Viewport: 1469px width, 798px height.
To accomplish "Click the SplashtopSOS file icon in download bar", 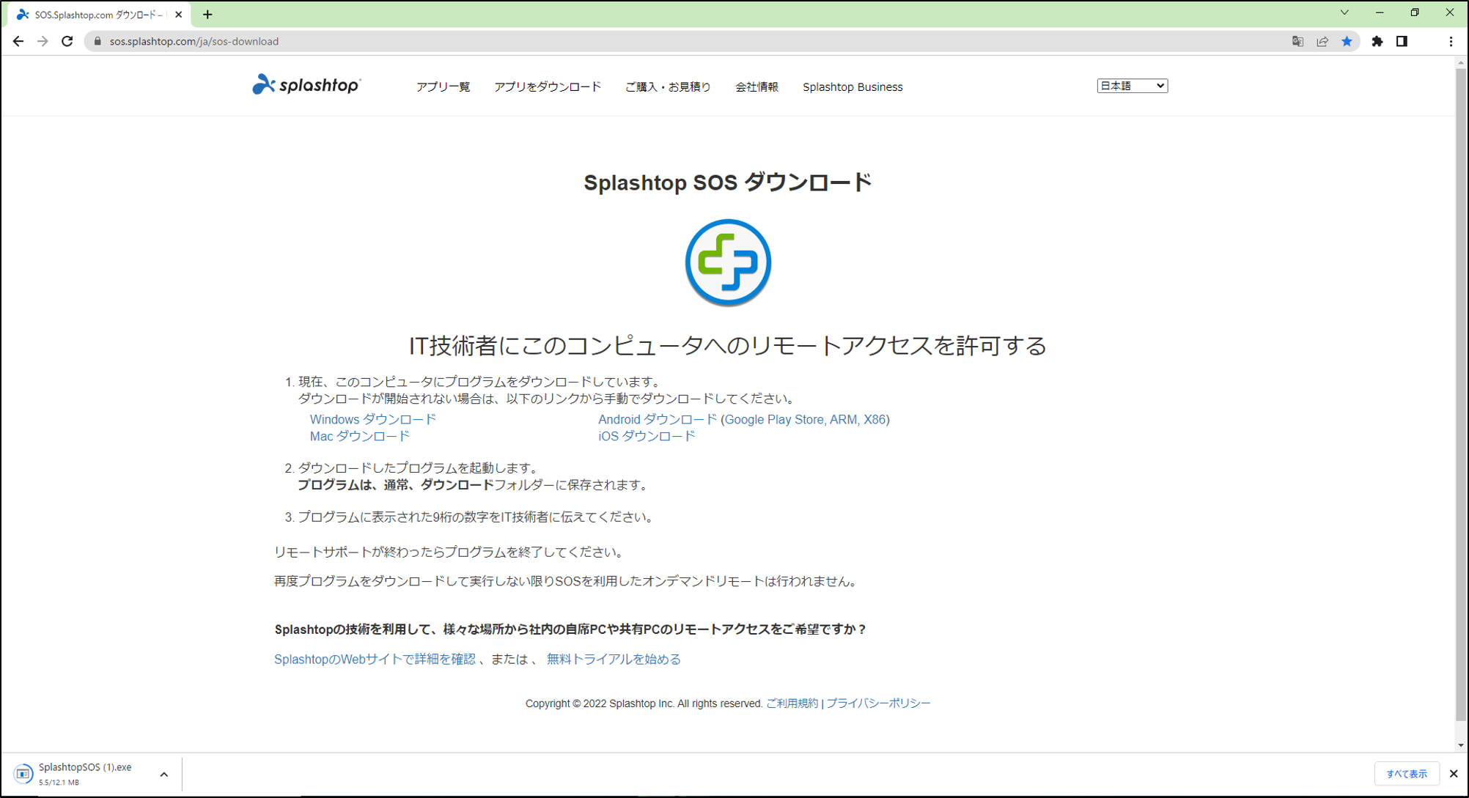I will pos(22,774).
